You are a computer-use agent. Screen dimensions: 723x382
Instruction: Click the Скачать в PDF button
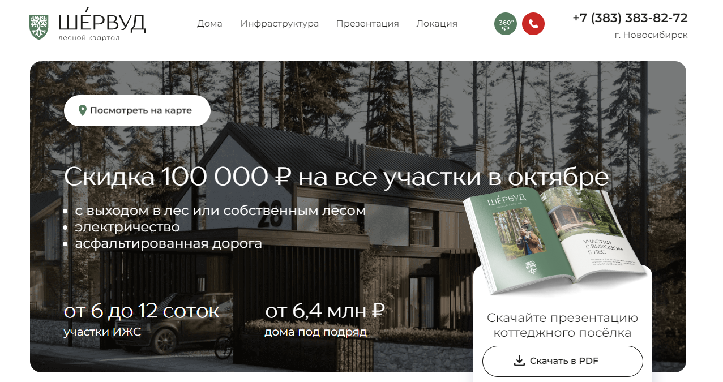pos(563,361)
